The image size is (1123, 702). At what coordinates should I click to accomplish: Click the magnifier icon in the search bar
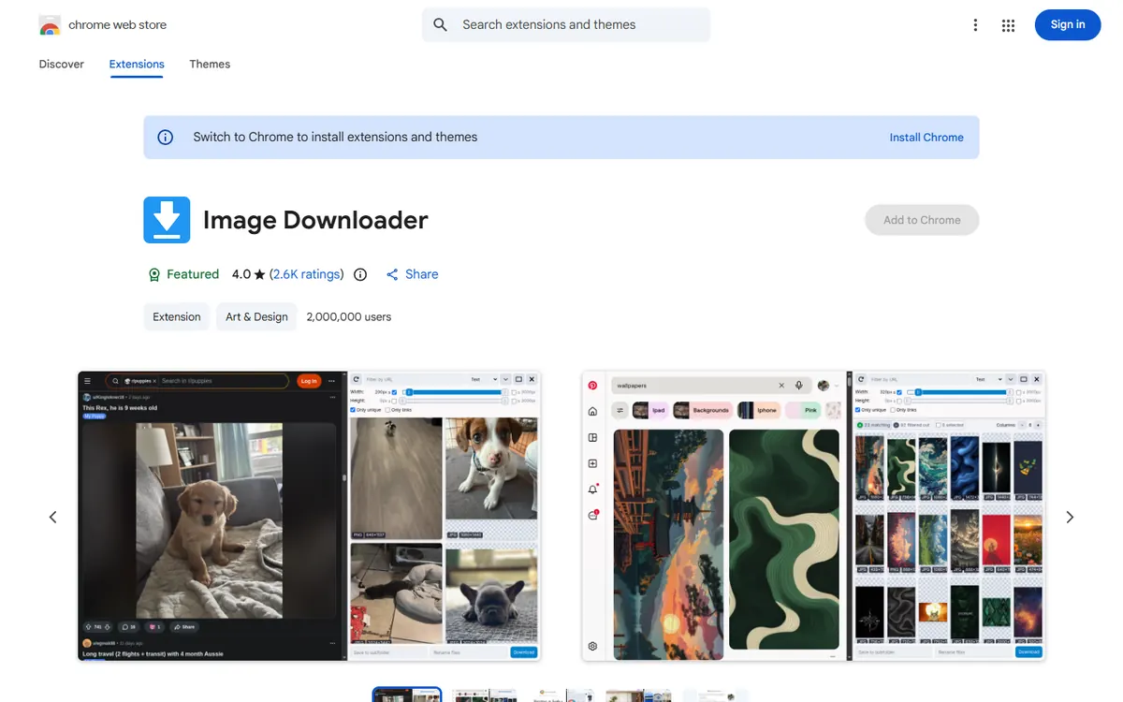pyautogui.click(x=441, y=25)
